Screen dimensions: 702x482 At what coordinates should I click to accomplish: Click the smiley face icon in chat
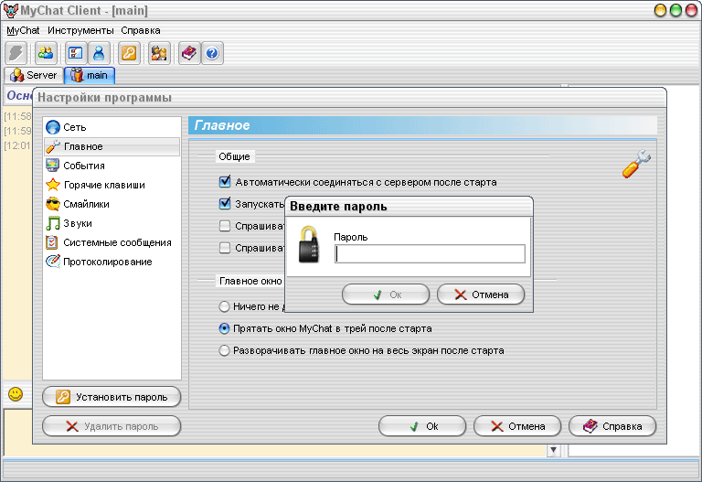click(x=16, y=394)
